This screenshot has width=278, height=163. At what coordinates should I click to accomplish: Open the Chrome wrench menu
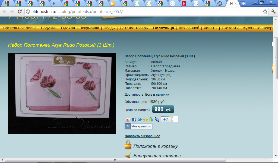click(x=273, y=11)
